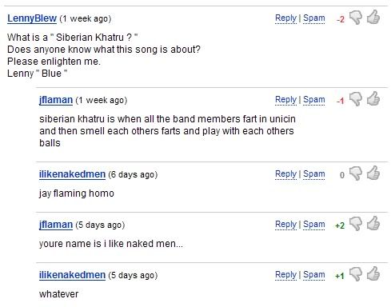Open jflaman profile from first reply
This screenshot has height=307, width=391.
pos(56,100)
